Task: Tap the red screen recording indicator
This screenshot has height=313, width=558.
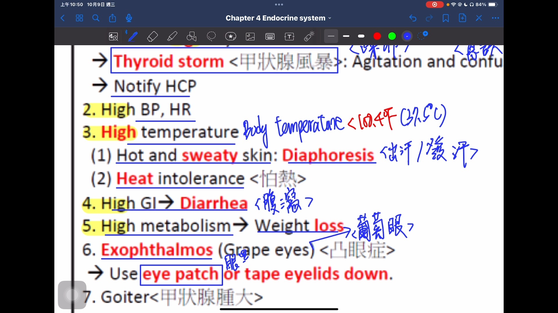Action: click(434, 4)
